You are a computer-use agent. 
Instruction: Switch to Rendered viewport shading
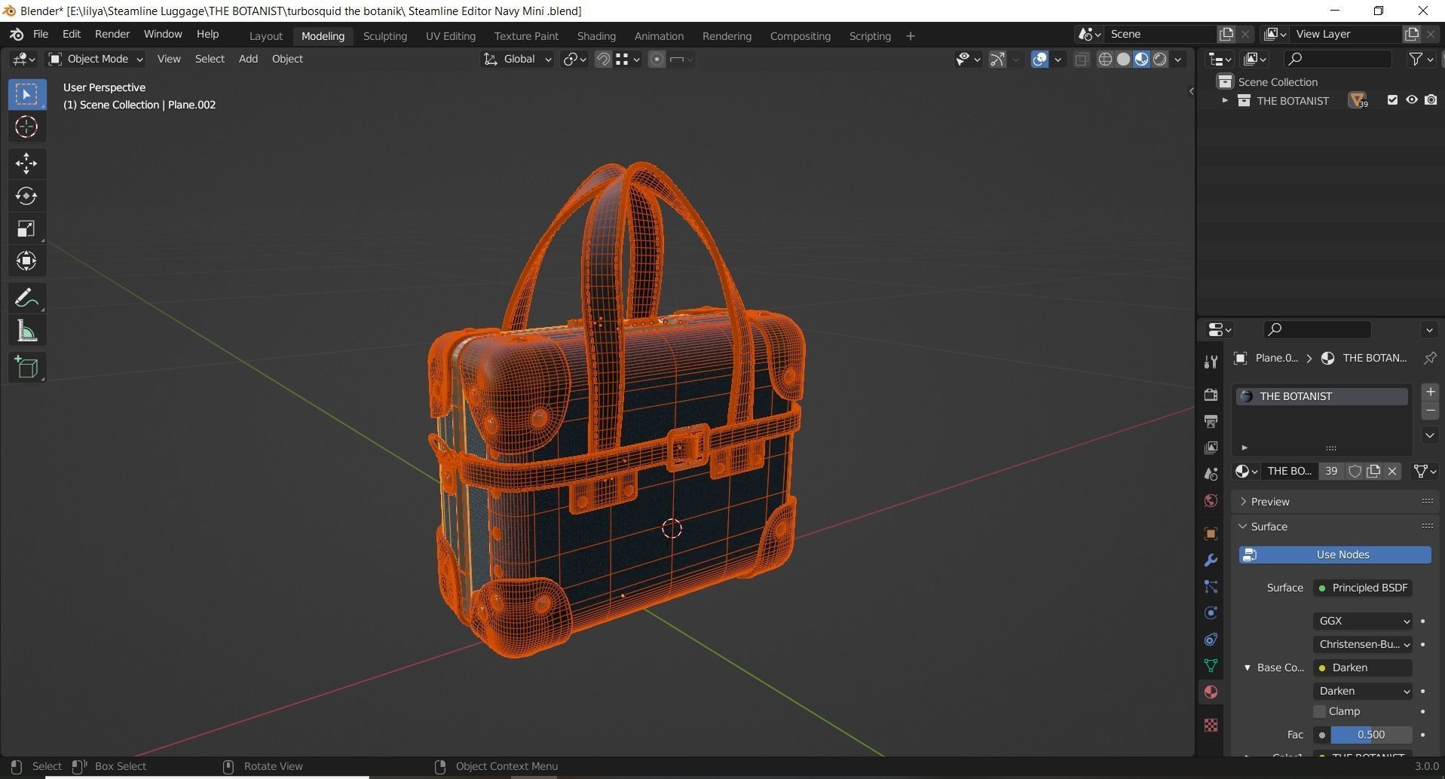click(x=1160, y=60)
